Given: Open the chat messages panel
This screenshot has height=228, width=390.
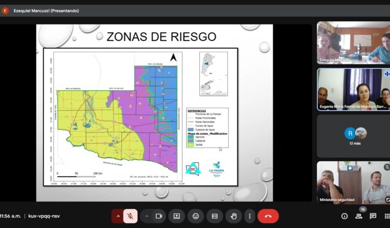Looking at the screenshot, I should [x=373, y=216].
